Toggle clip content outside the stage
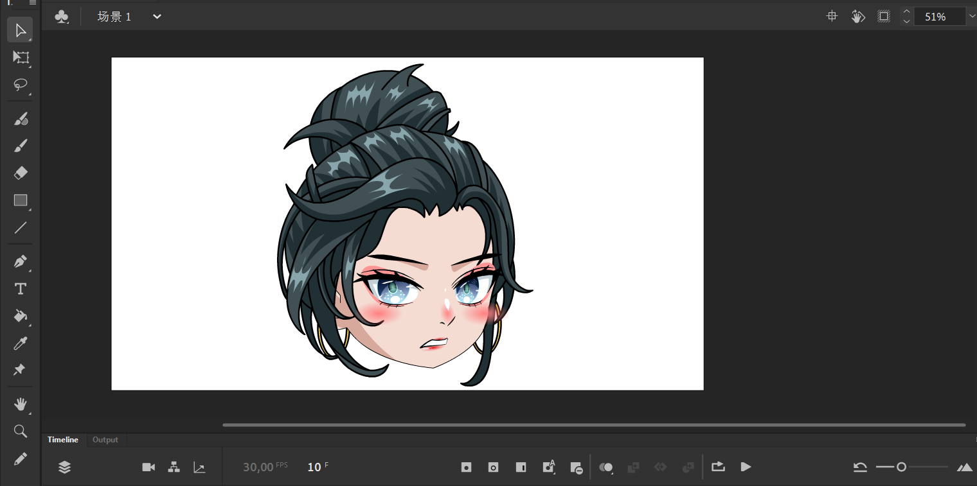Screen dimensions: 977x486 pos(884,17)
